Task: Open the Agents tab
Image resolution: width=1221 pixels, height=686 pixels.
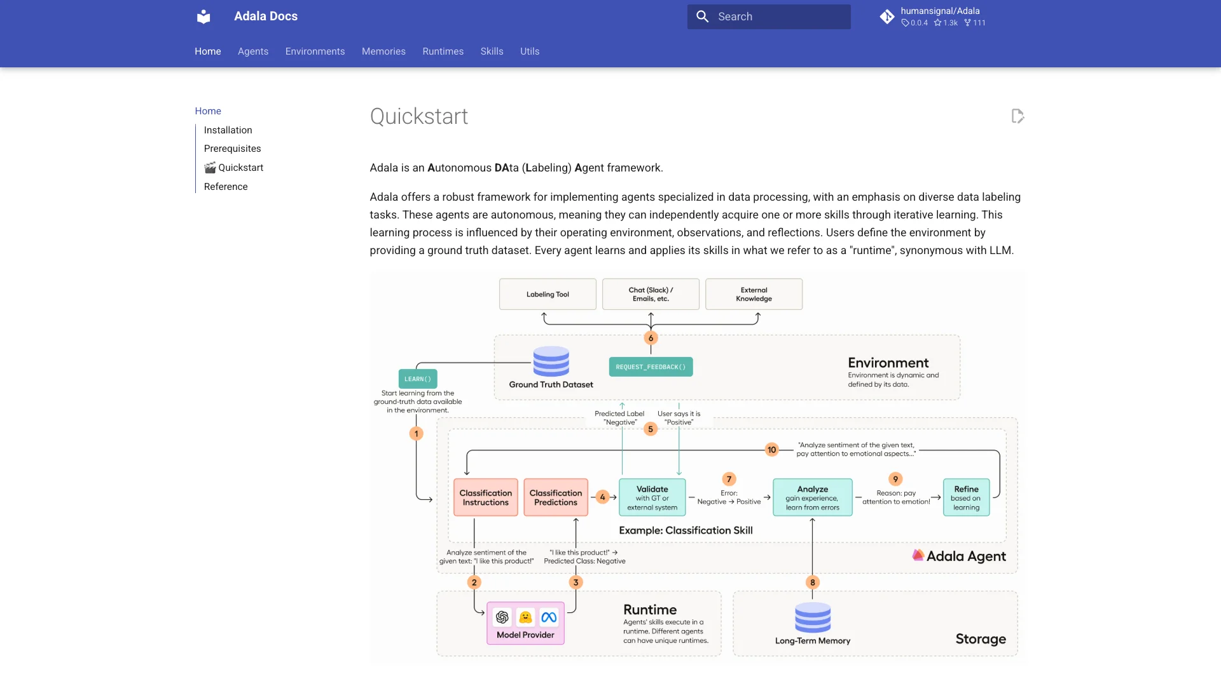Action: tap(253, 51)
